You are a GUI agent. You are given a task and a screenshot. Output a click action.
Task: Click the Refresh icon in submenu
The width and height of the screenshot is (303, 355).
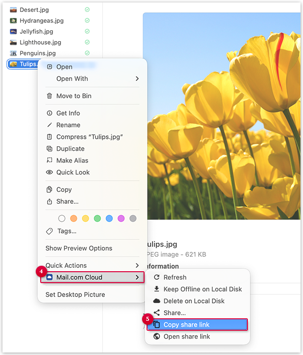[157, 278]
